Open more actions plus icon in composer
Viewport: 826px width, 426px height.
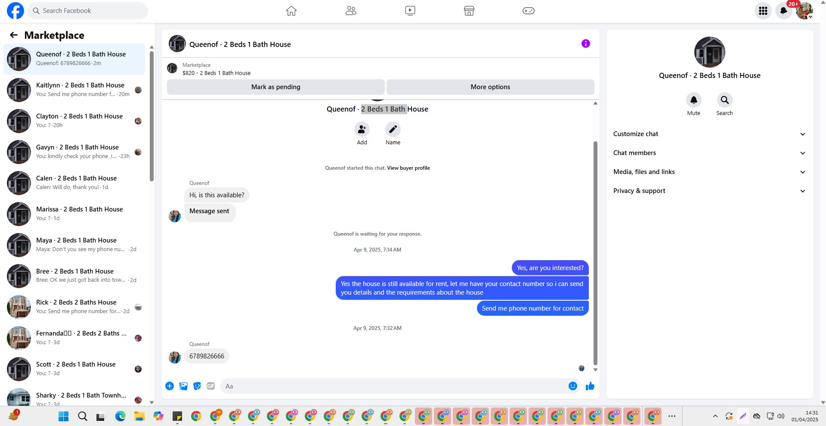coord(170,386)
